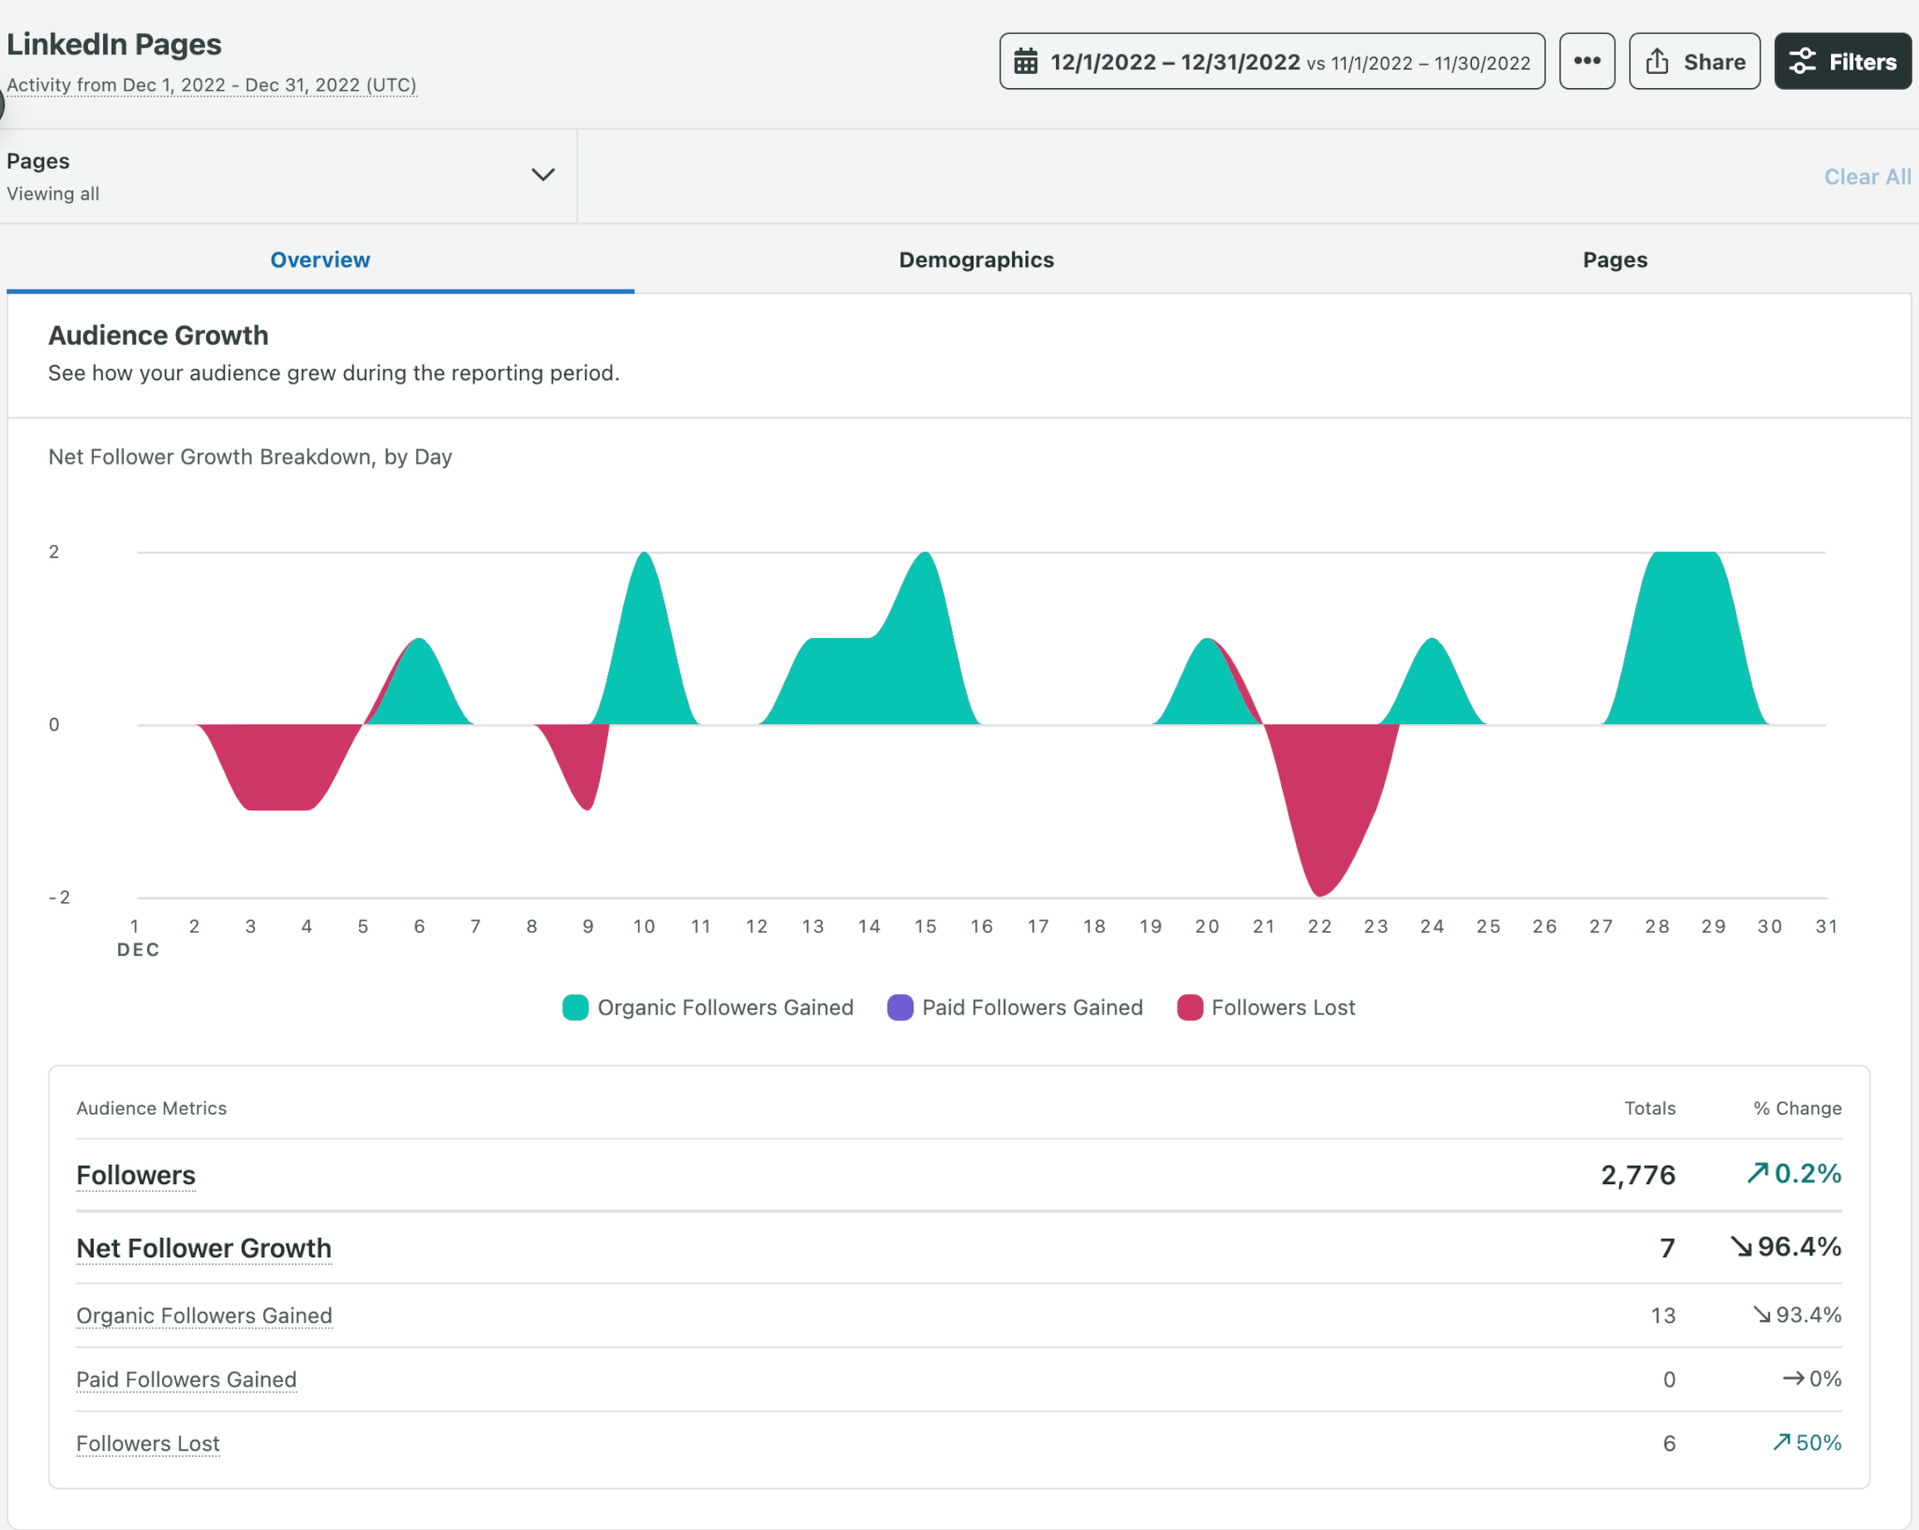Click the Followers Lost legend marker
1919x1530 pixels.
coord(1191,1007)
